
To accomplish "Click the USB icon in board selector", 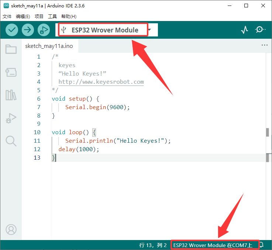I will 64,30.
